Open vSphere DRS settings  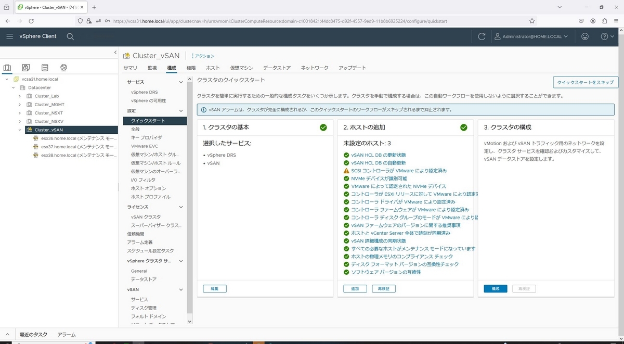[x=145, y=92]
